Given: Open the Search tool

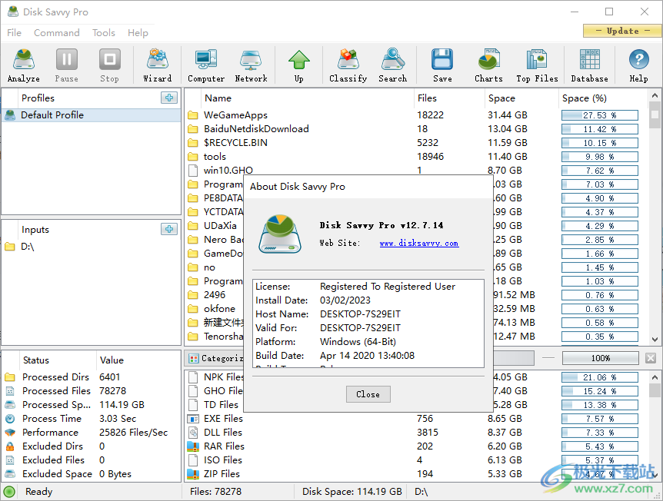Looking at the screenshot, I should (x=392, y=65).
